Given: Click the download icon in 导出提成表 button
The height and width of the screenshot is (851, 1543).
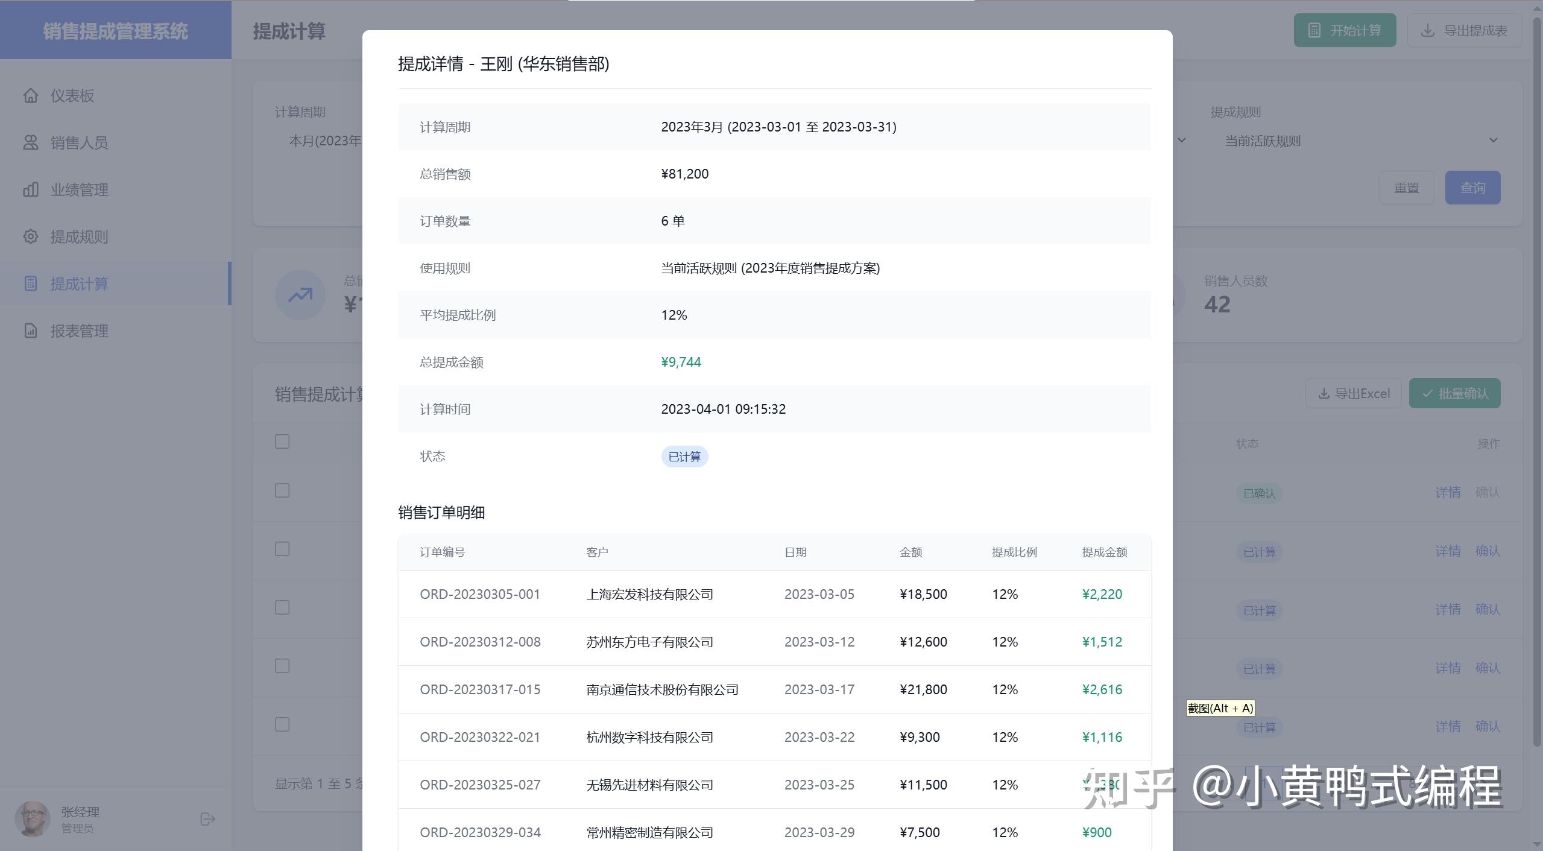Looking at the screenshot, I should coord(1427,30).
